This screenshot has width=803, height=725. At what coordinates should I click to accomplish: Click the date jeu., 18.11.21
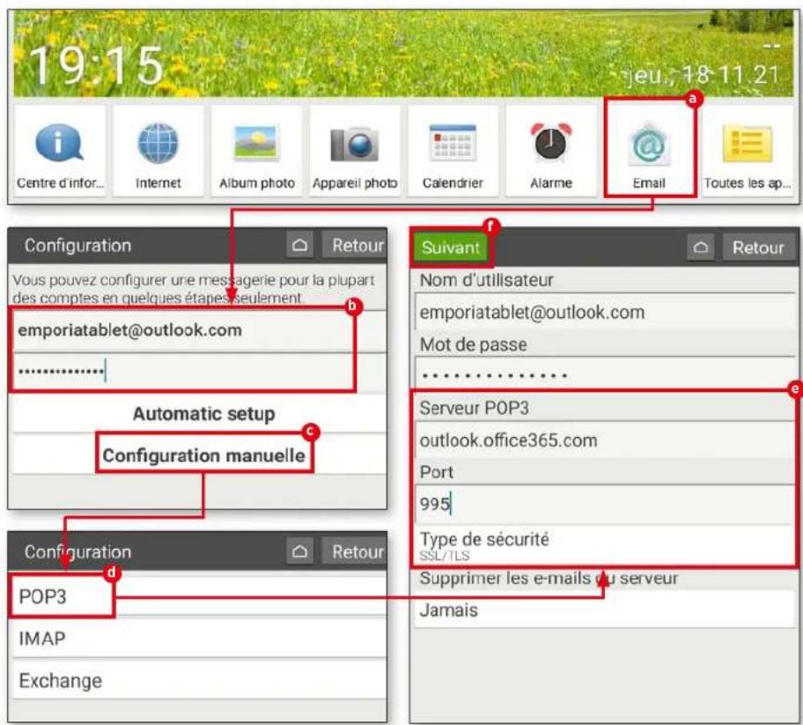click(x=704, y=75)
